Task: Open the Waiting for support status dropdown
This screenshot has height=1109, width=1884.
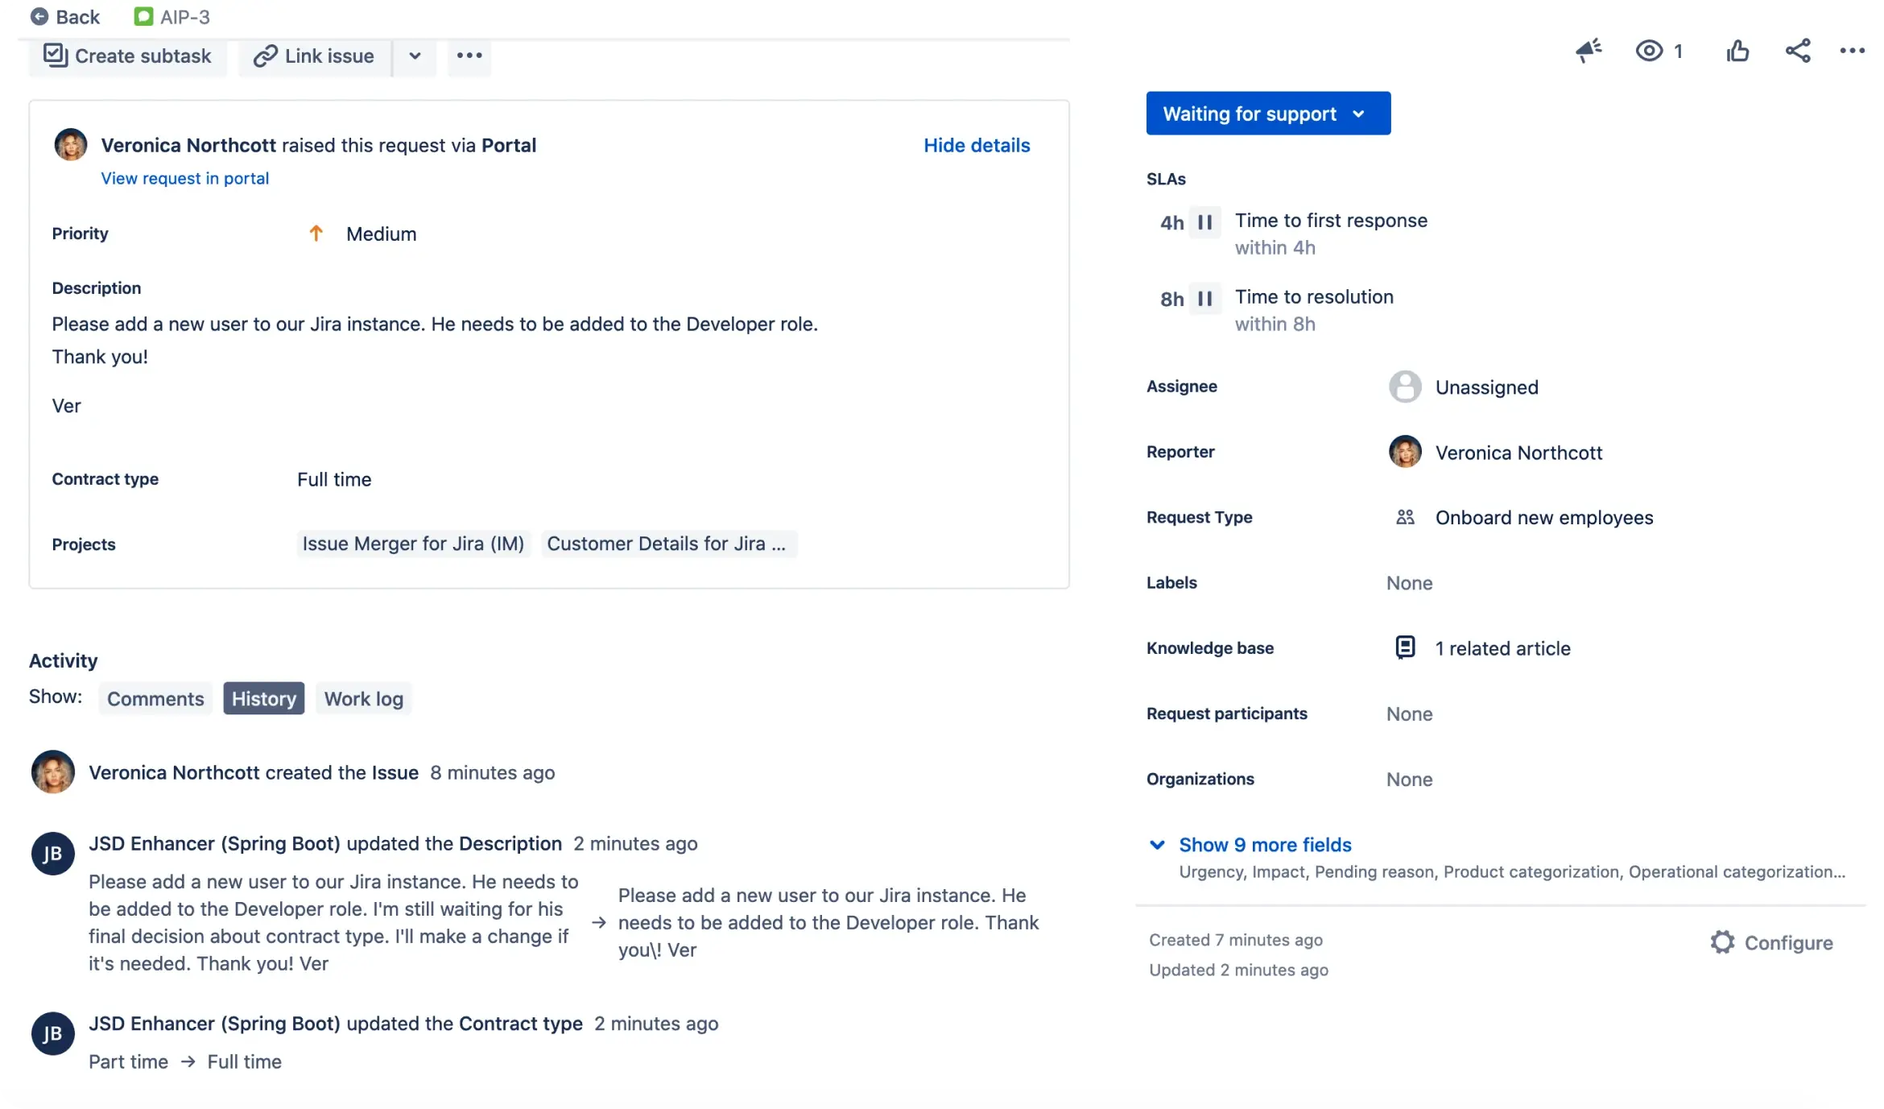Action: (1268, 114)
